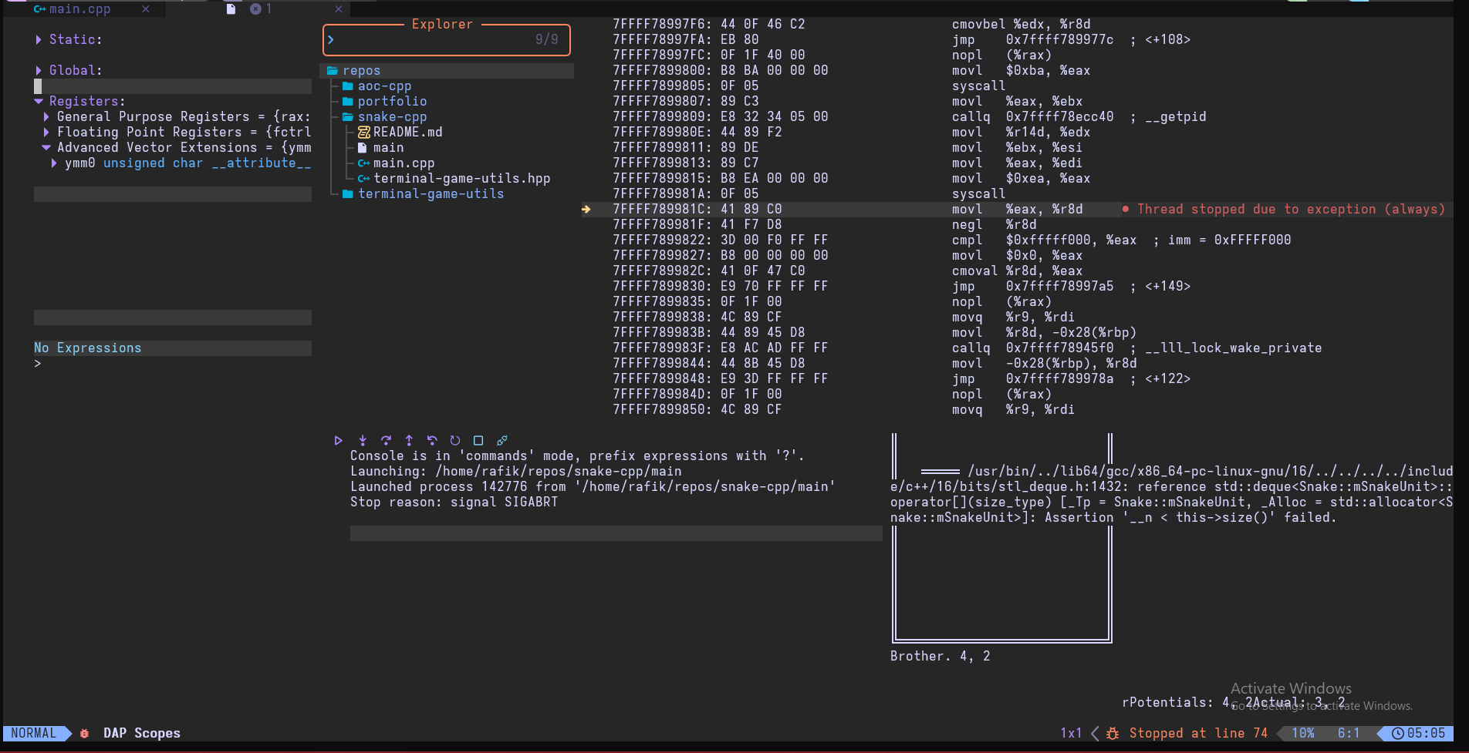This screenshot has width=1469, height=753.
Task: Click the restart/run-last debugger icon
Action: coord(455,440)
